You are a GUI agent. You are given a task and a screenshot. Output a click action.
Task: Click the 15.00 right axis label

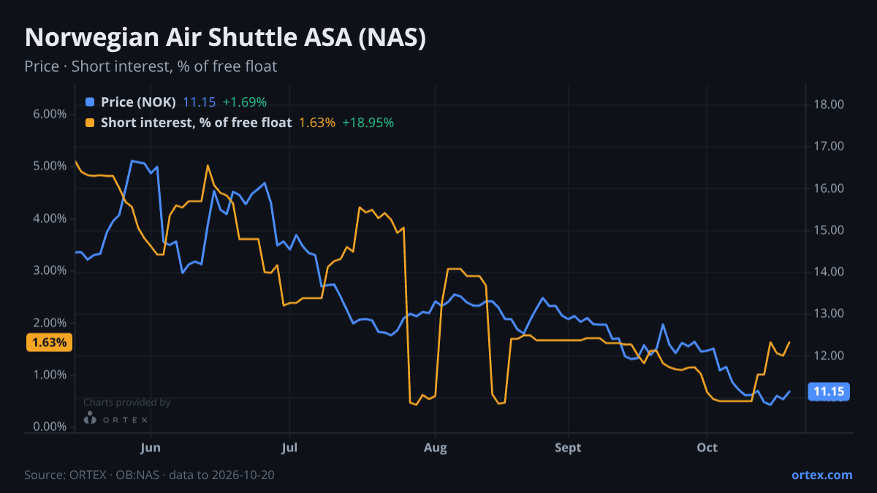(829, 230)
